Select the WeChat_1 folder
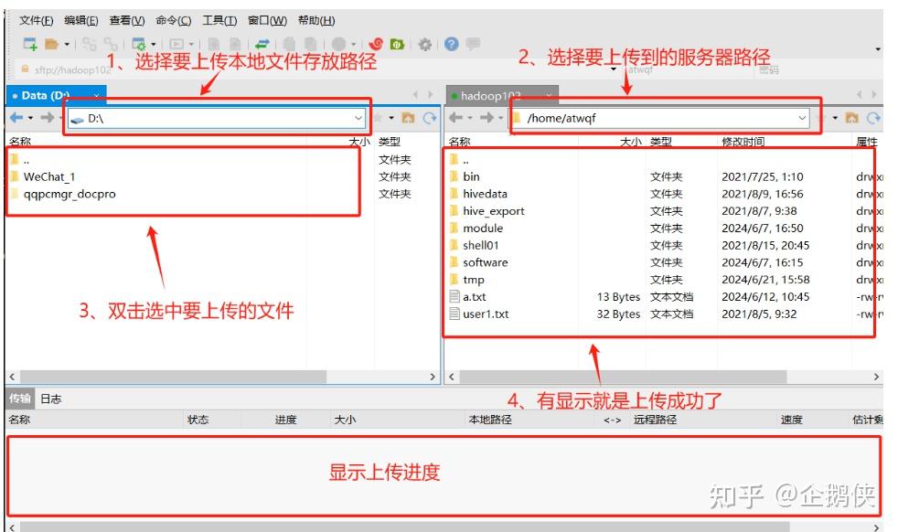Screen dimensions: 898x532 point(49,176)
